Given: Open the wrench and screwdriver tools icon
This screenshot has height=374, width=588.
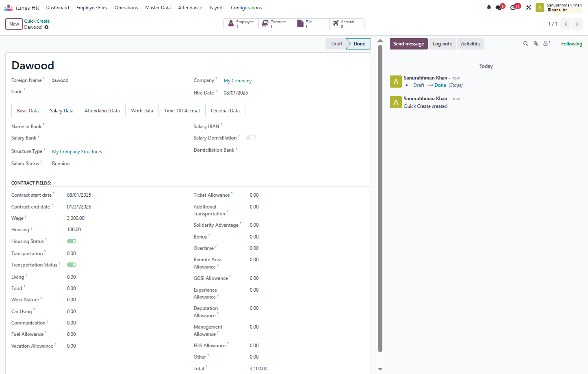Looking at the screenshot, I should click(529, 7).
